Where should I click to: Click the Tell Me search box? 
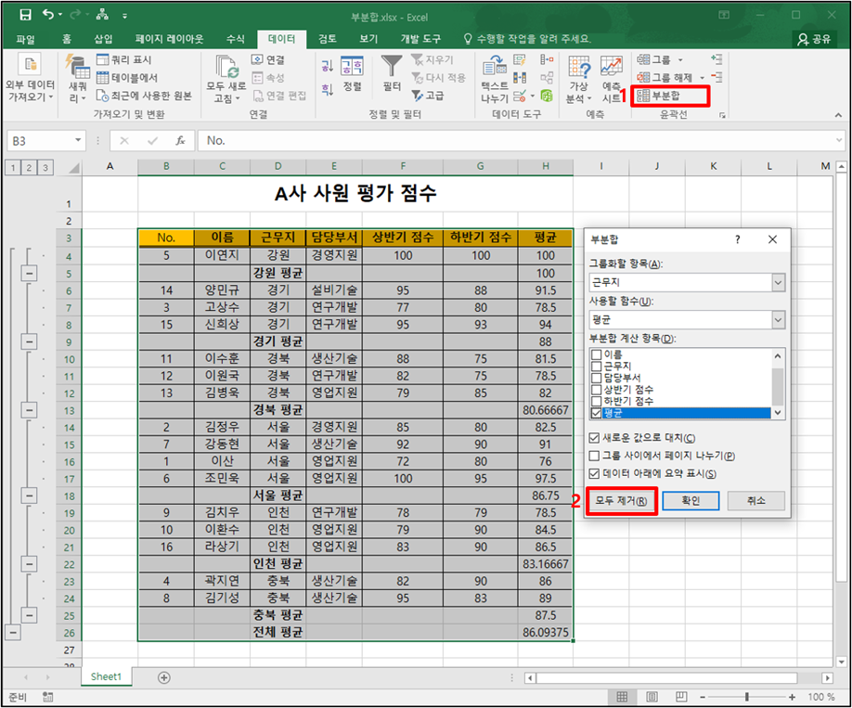click(x=527, y=39)
